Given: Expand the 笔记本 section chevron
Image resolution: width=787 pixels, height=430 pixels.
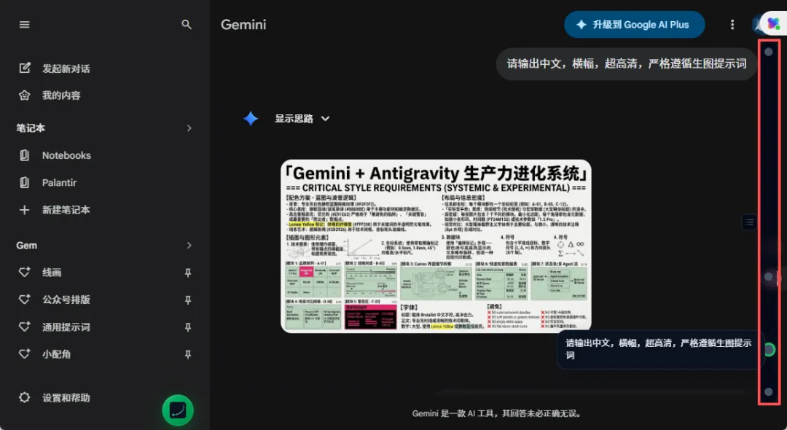Looking at the screenshot, I should pyautogui.click(x=189, y=128).
